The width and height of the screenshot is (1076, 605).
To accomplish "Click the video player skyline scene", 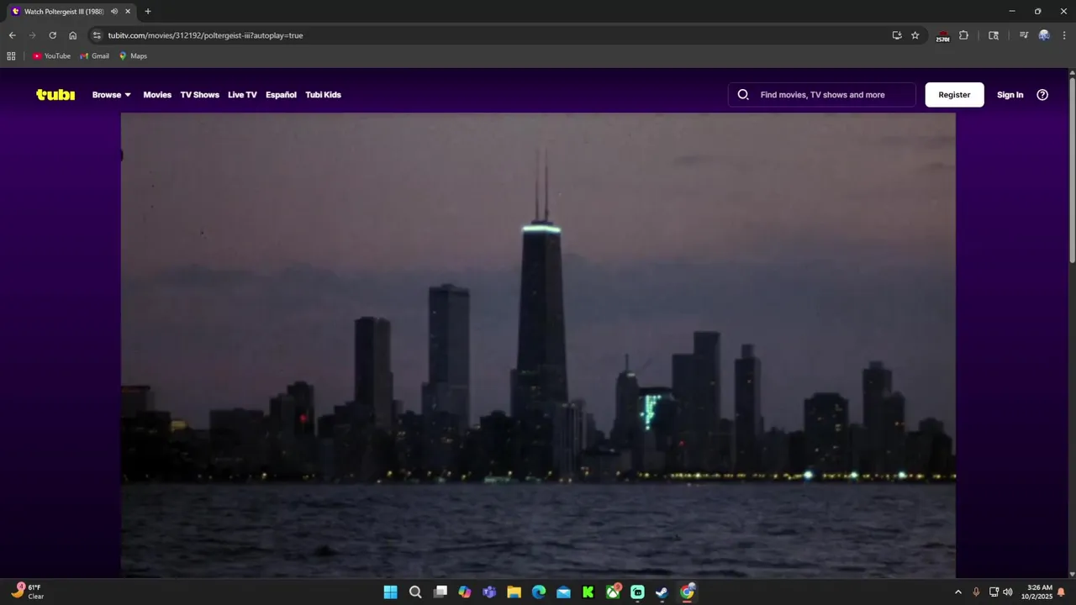I will [x=538, y=345].
